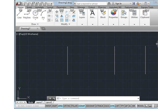The width and height of the screenshot is (158, 109).
Task: Open the Rectangle tool dropdown arrow
Action: click(x=52, y=12)
